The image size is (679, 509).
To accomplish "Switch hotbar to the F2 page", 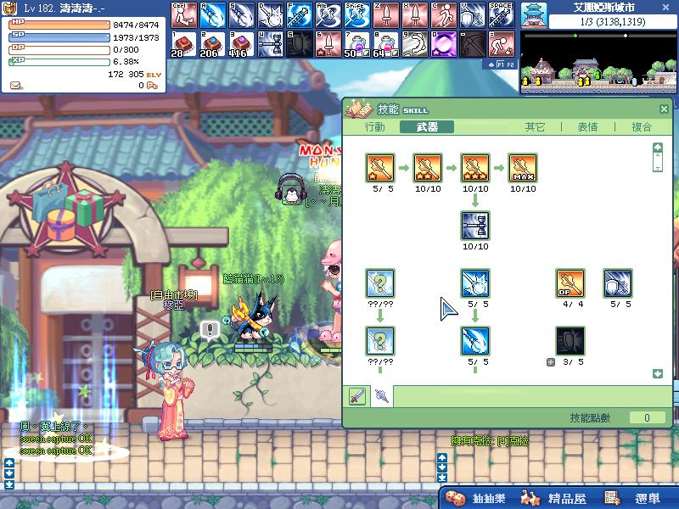I will point(511,64).
